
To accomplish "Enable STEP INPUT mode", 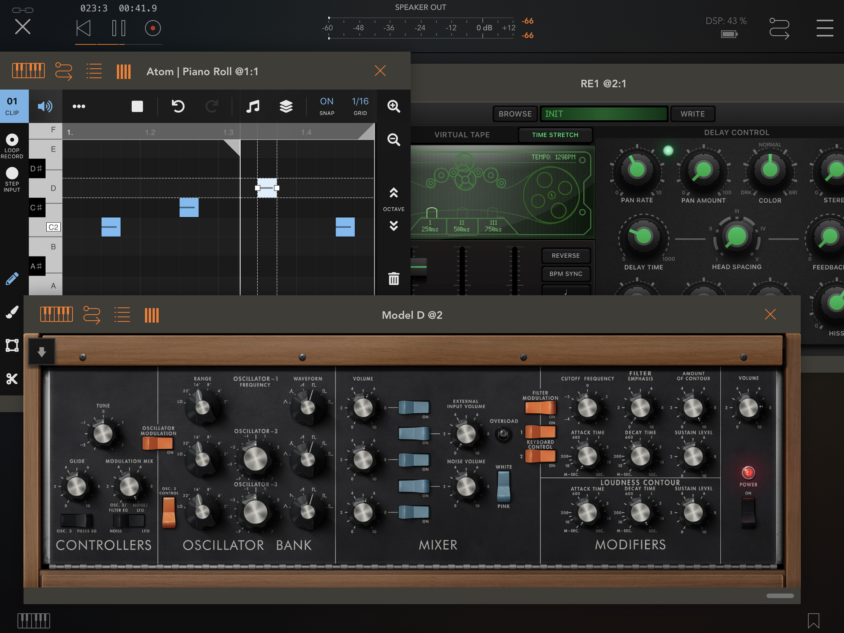I will pyautogui.click(x=12, y=180).
